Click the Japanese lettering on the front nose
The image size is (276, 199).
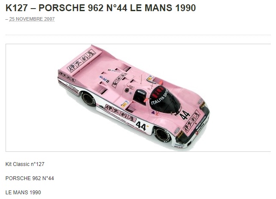point(192,121)
